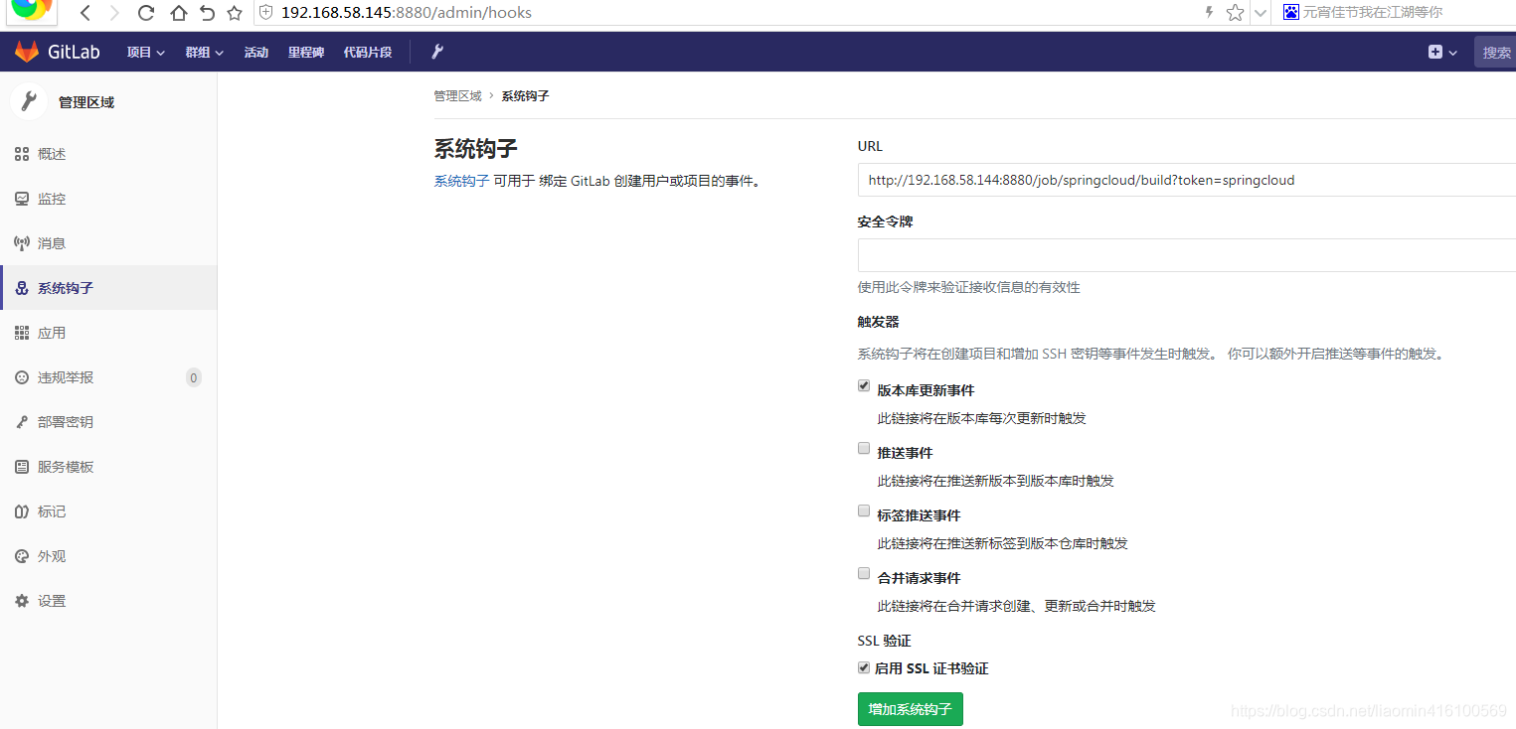Expand the plus create-new dropdown

click(1441, 51)
